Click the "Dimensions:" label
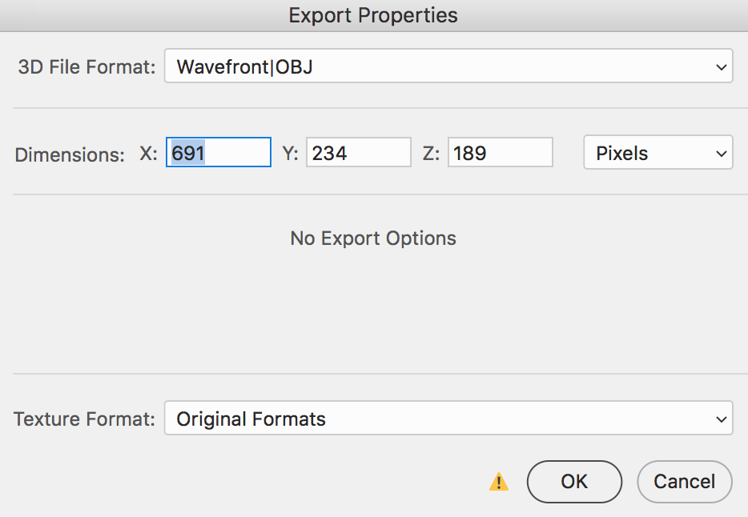This screenshot has height=517, width=748. tap(70, 154)
